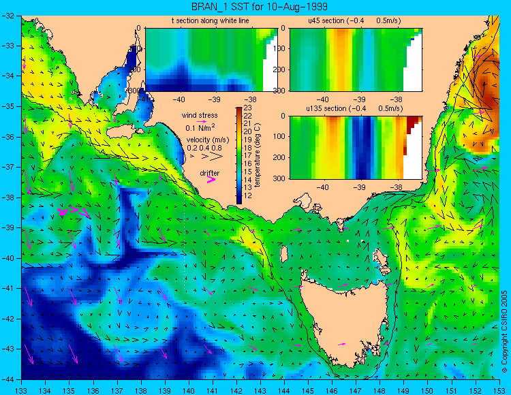Click the '-39' tick under the t section inset
511x395 pixels.
[215, 99]
